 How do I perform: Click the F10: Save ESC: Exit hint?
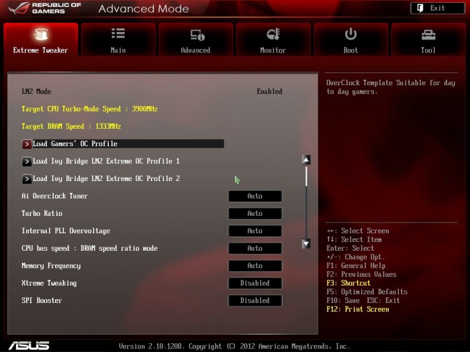363,300
